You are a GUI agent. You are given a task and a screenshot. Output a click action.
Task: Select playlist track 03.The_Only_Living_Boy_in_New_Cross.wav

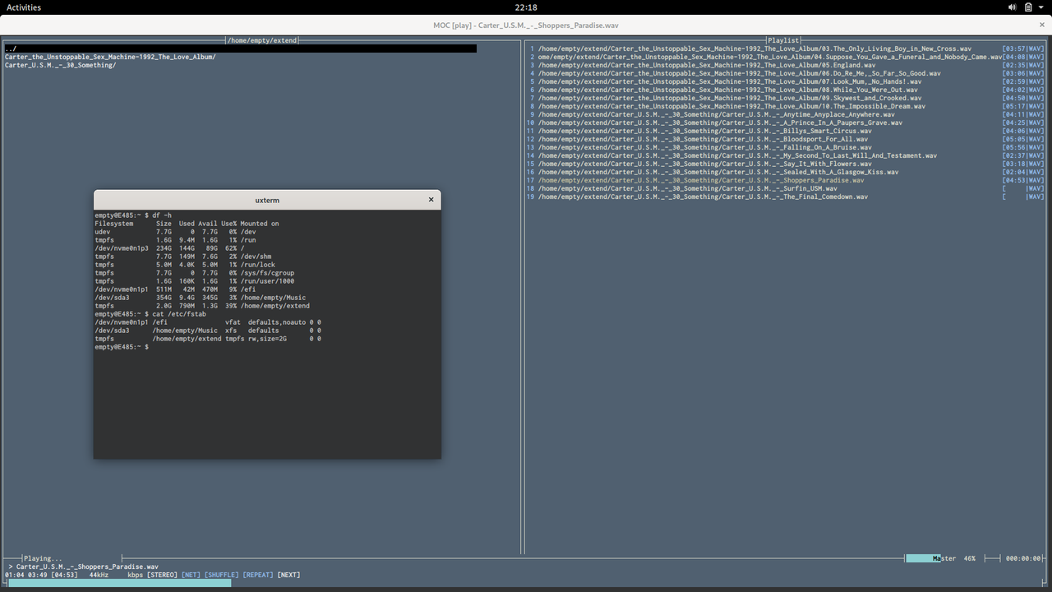(x=754, y=49)
